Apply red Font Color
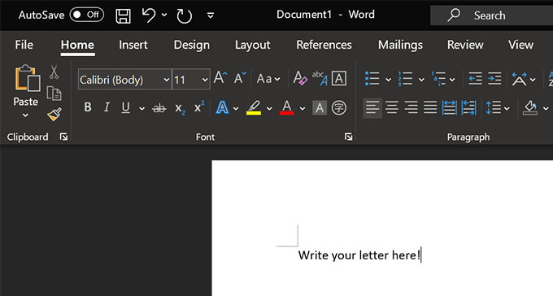Viewport: 553px width, 296px height. coord(287,107)
